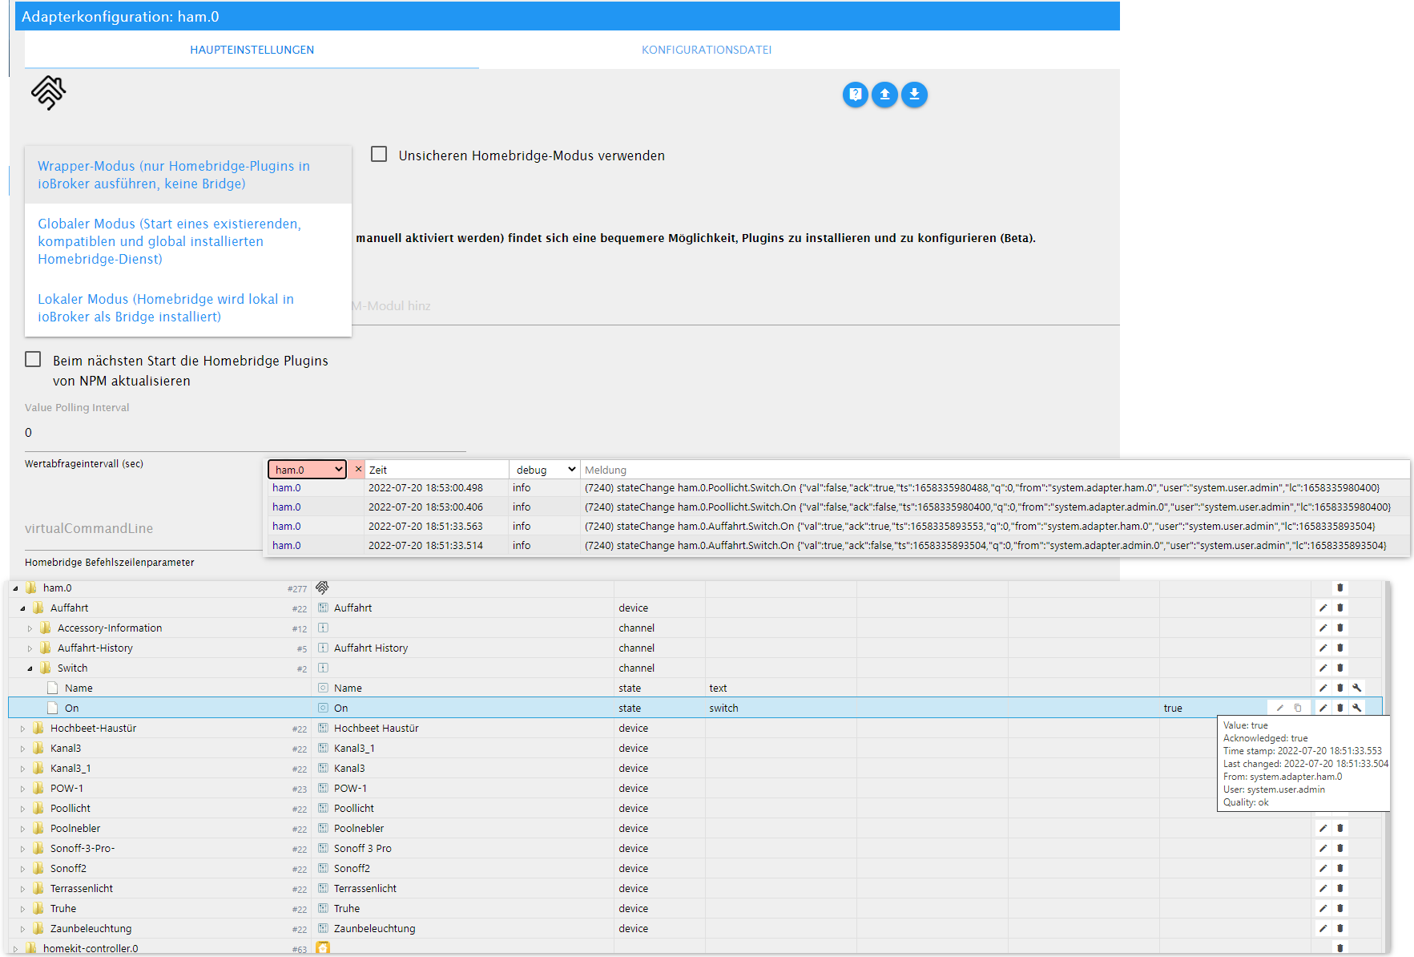Select the Sonoff2 tree item
The height and width of the screenshot is (957, 1414).
coord(68,869)
